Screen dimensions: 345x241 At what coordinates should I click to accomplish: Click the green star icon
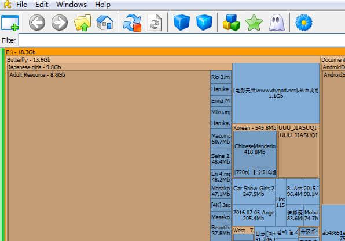[x=254, y=22]
